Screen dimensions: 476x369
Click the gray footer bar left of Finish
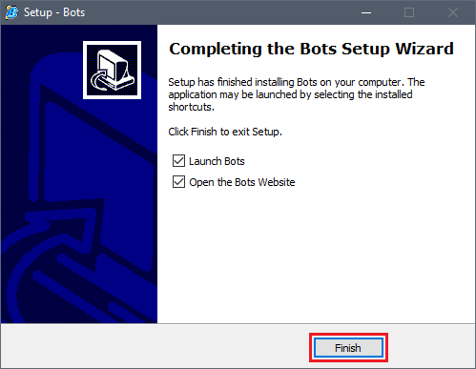(155, 346)
